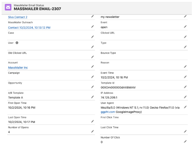Viewport: 195px width, 146px height.
Task: Follow the ggpht.com link in User Agent
Action: pos(108,112)
